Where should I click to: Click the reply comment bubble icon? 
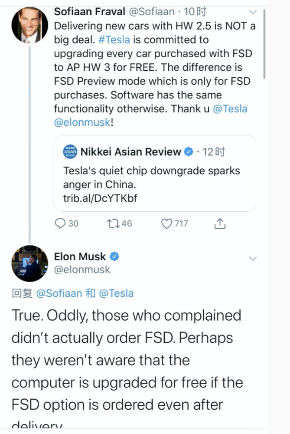pos(60,224)
